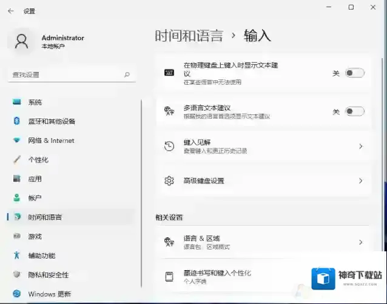Select 系统 in the sidebar
Screen dimensions: 387x304
pyautogui.click(x=35, y=102)
